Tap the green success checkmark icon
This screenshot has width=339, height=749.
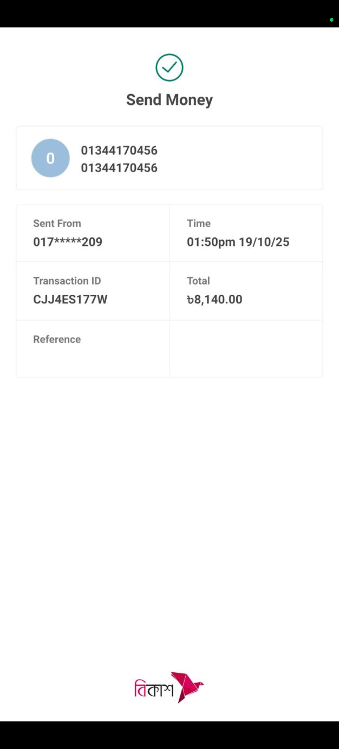coord(169,68)
